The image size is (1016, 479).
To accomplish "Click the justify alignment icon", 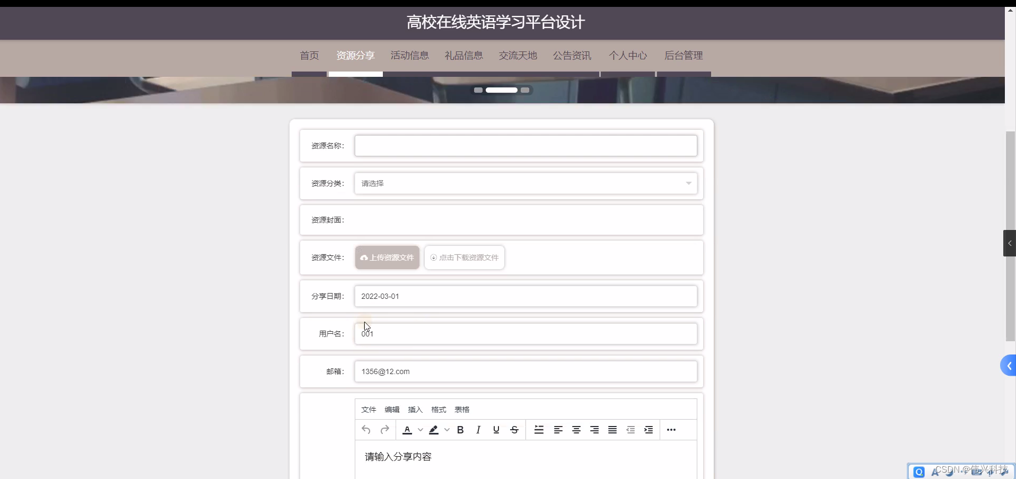I will 612,430.
